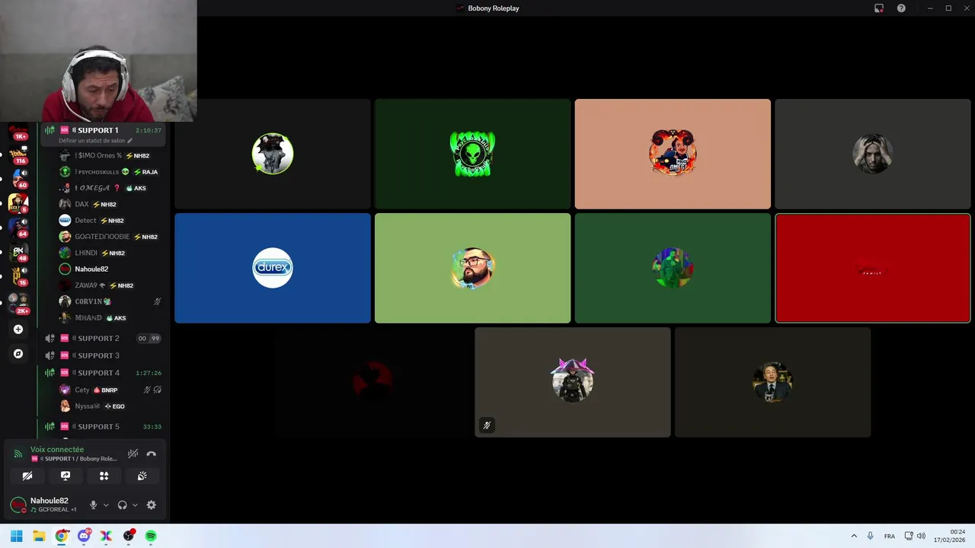975x548 pixels.
Task: Select user GOATEDNOOBIE in channel list
Action: point(110,237)
